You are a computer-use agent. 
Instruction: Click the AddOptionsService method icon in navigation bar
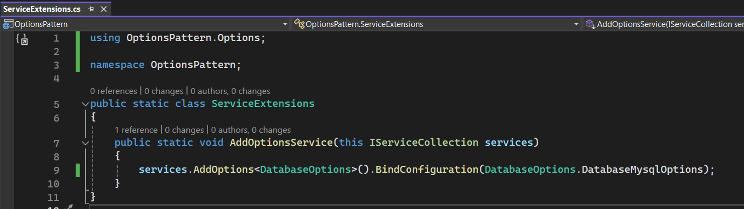coord(591,24)
